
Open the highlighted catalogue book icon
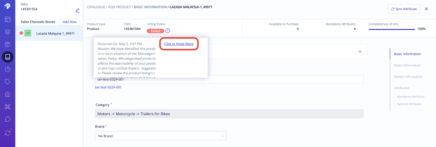[7, 57]
